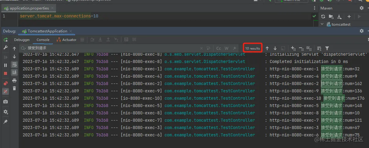Open the Actuator tab
Image resolution: width=369 pixels, height=148 pixels.
pyautogui.click(x=66, y=40)
